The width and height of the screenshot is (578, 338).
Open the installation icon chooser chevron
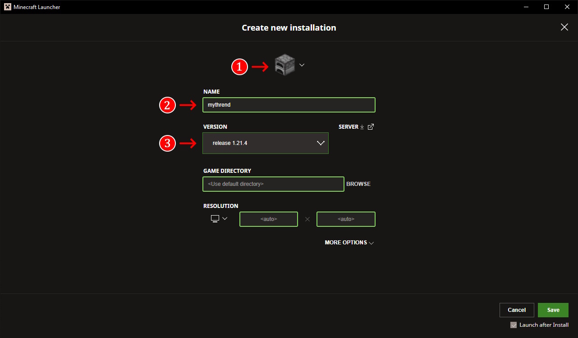point(302,65)
